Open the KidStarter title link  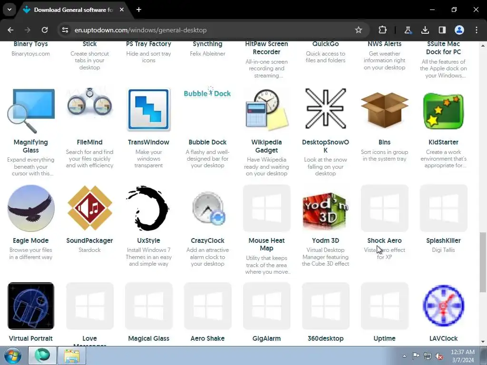pos(443,142)
